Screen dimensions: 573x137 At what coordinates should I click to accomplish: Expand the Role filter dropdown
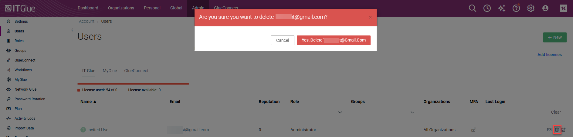pos(340,112)
